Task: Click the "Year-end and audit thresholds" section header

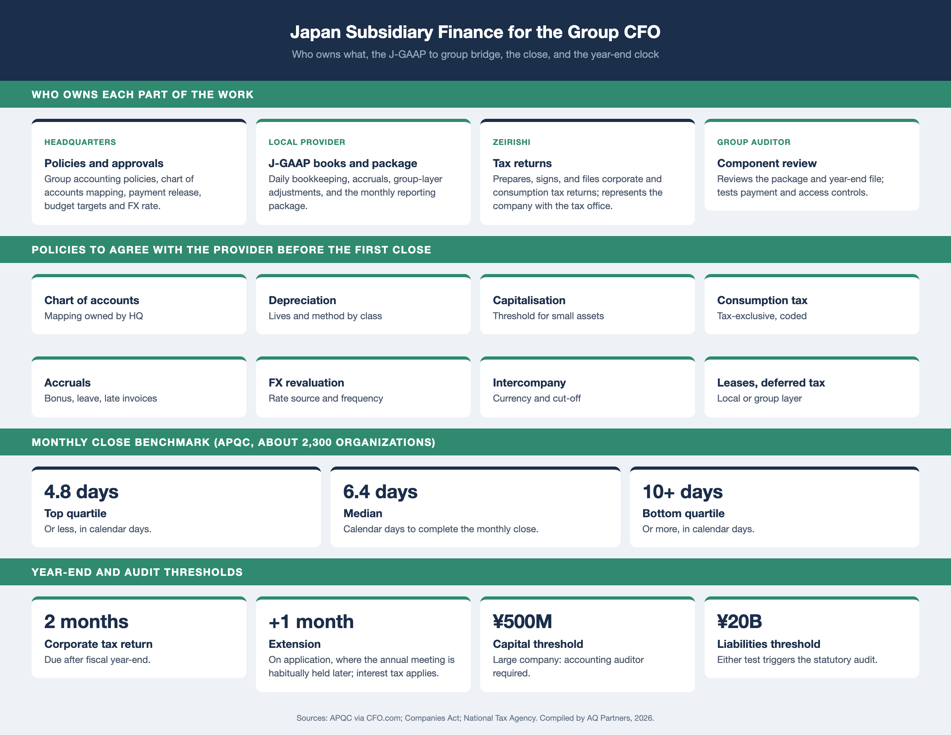Action: pos(137,572)
